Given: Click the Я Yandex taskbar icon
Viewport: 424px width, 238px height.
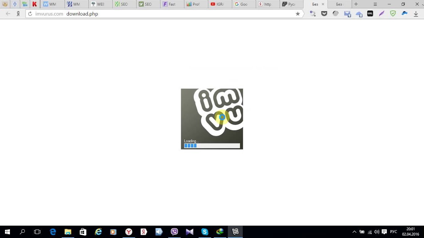Looking at the screenshot, I should point(144,232).
